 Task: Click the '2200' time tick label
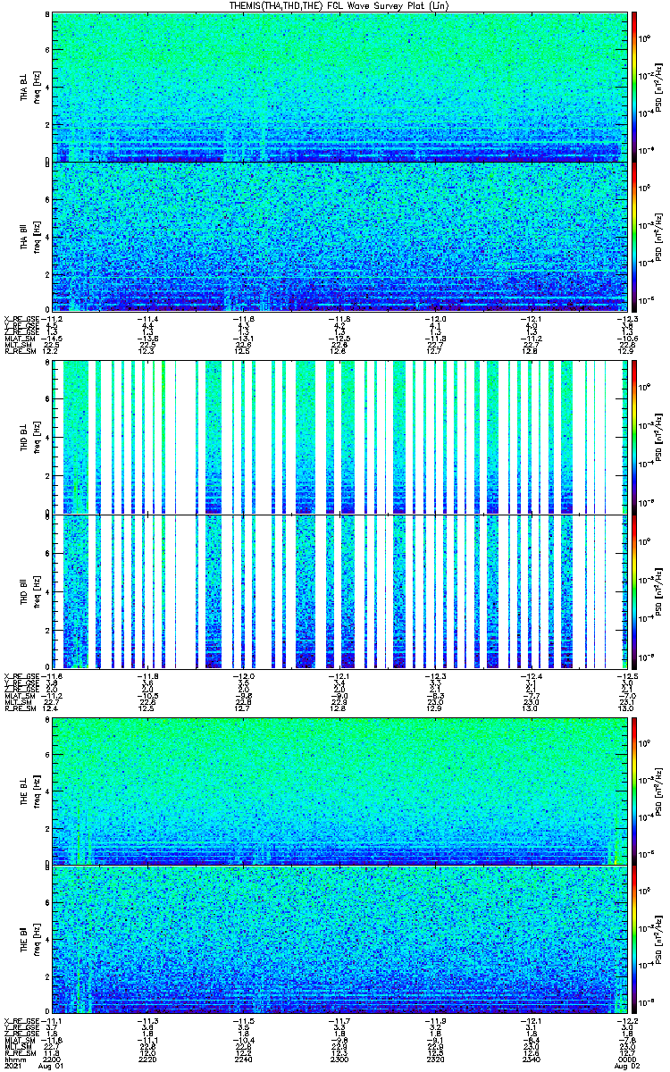[x=53, y=1059]
